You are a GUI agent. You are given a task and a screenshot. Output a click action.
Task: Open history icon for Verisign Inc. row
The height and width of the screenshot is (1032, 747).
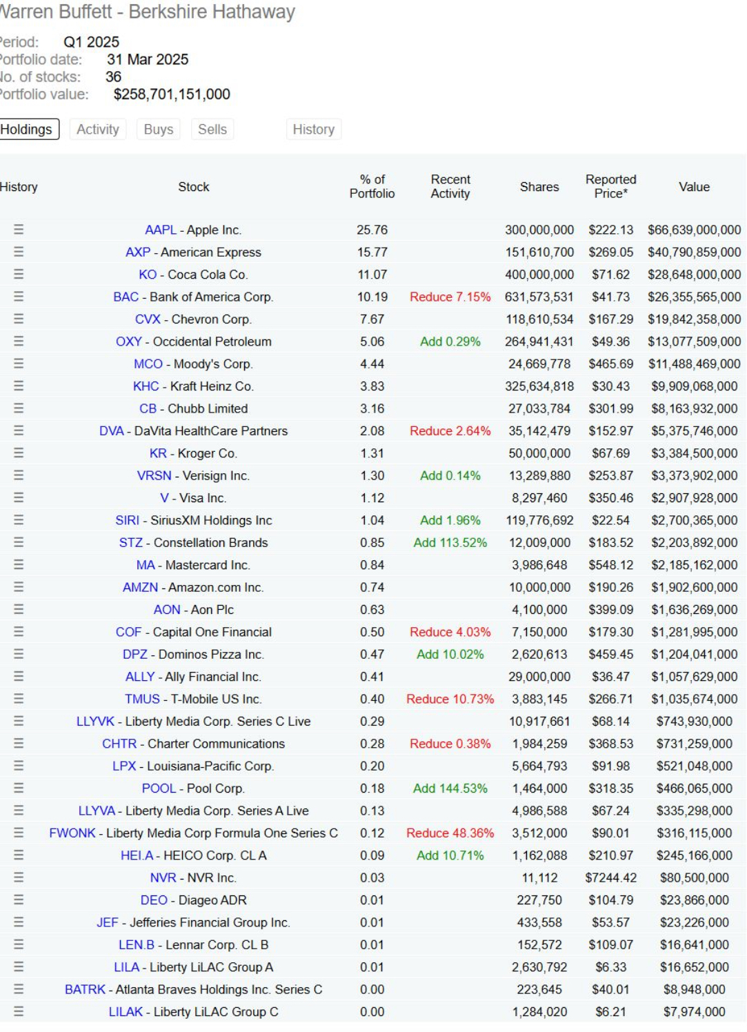pos(19,475)
